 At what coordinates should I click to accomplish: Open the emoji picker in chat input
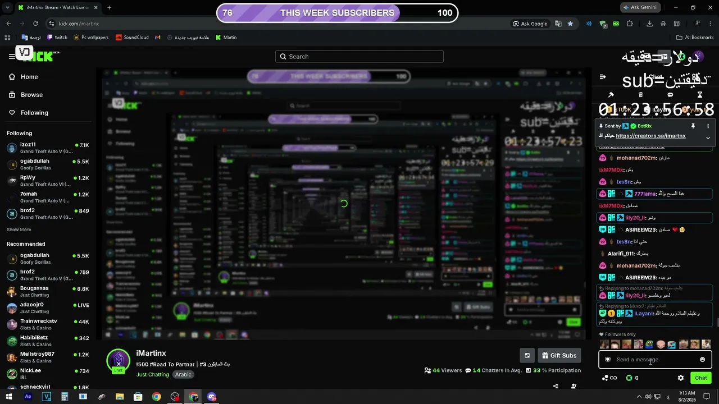702,360
